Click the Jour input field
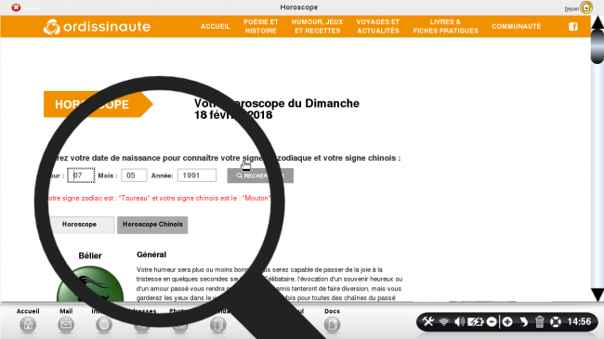This screenshot has height=339, width=604. tap(81, 176)
